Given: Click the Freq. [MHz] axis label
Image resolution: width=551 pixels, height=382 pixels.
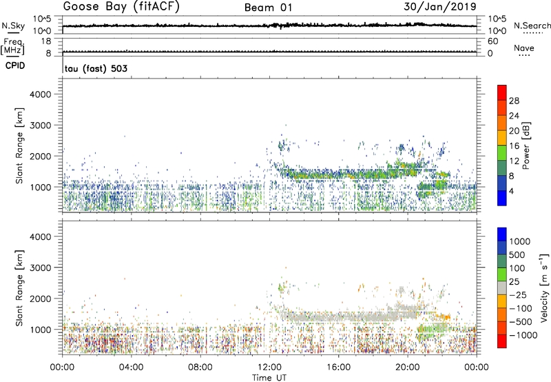Looking at the screenshot, I should [12, 46].
